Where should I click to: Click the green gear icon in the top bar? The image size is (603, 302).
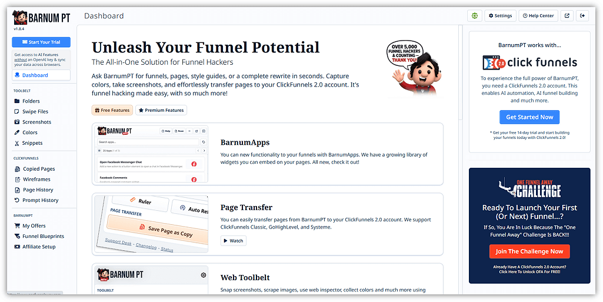click(x=475, y=16)
